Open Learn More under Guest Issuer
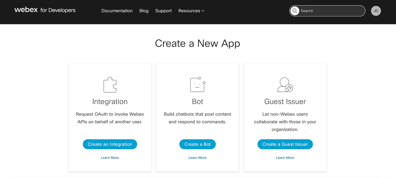396x178 pixels. click(x=285, y=158)
